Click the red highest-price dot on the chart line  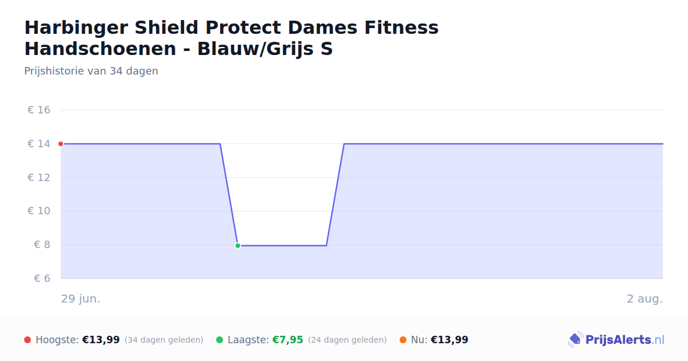pos(61,144)
